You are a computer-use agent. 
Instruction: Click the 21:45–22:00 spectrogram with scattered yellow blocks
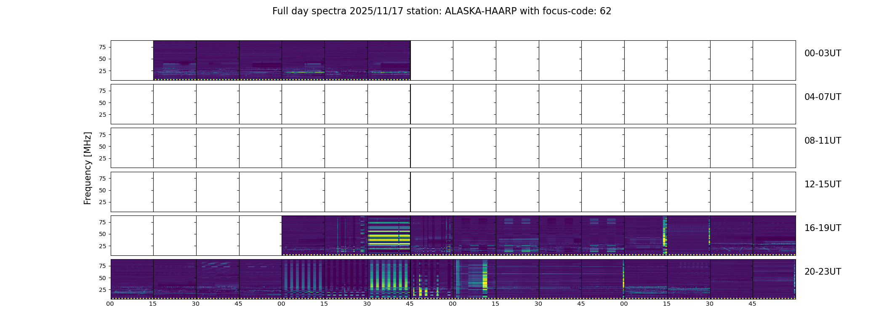[432, 279]
